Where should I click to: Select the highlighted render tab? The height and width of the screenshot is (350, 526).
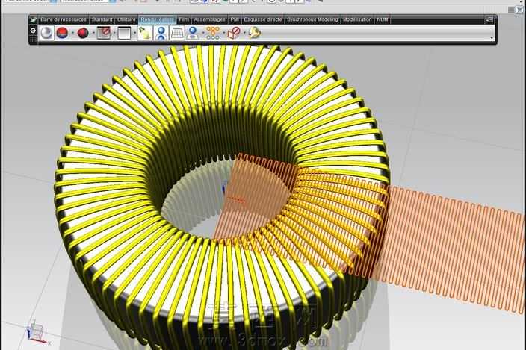tap(157, 19)
